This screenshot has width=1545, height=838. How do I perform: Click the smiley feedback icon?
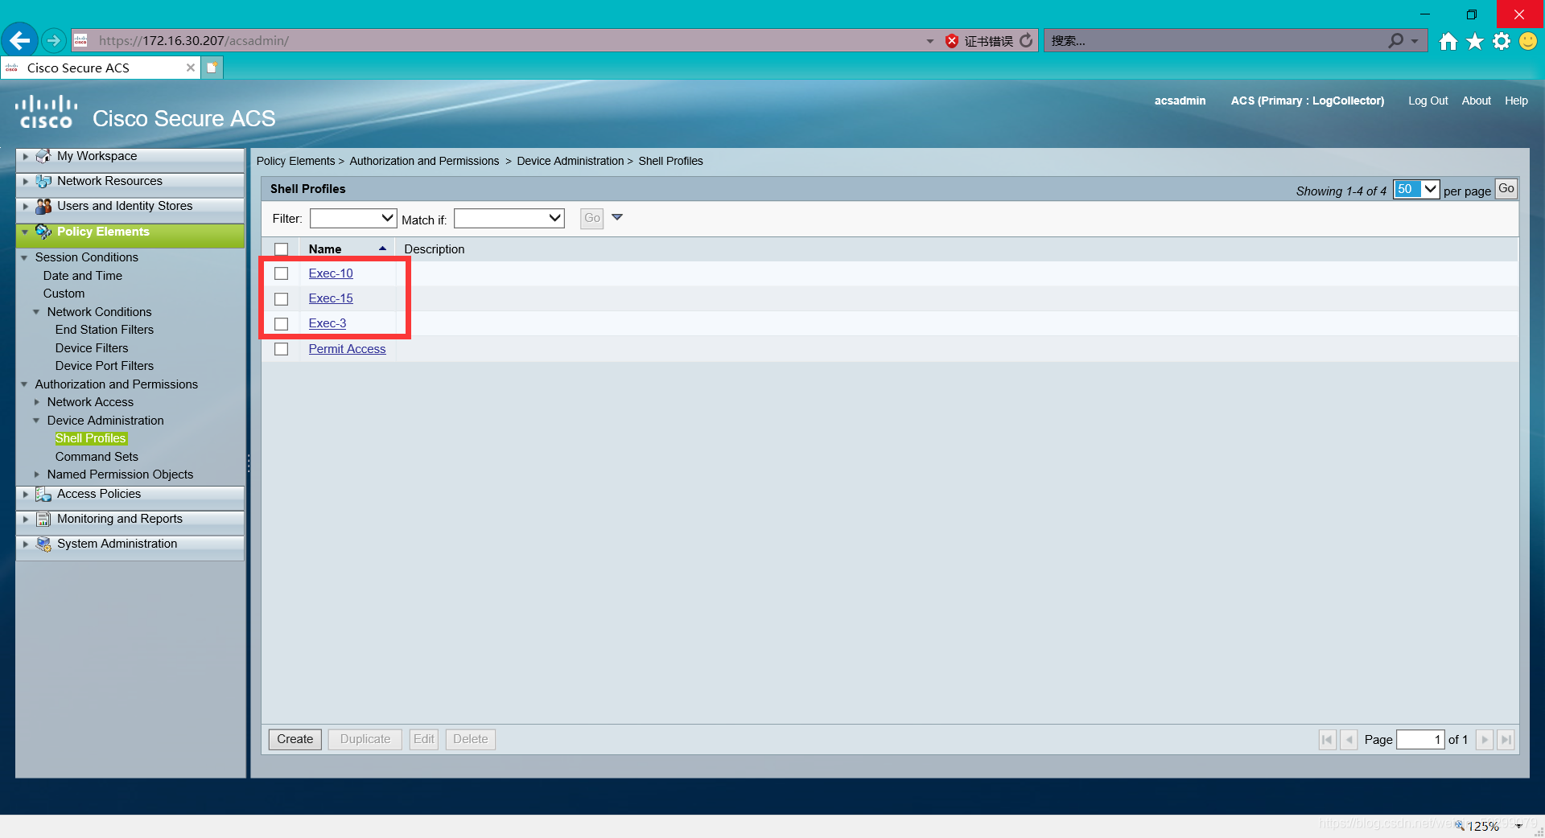[x=1528, y=41]
